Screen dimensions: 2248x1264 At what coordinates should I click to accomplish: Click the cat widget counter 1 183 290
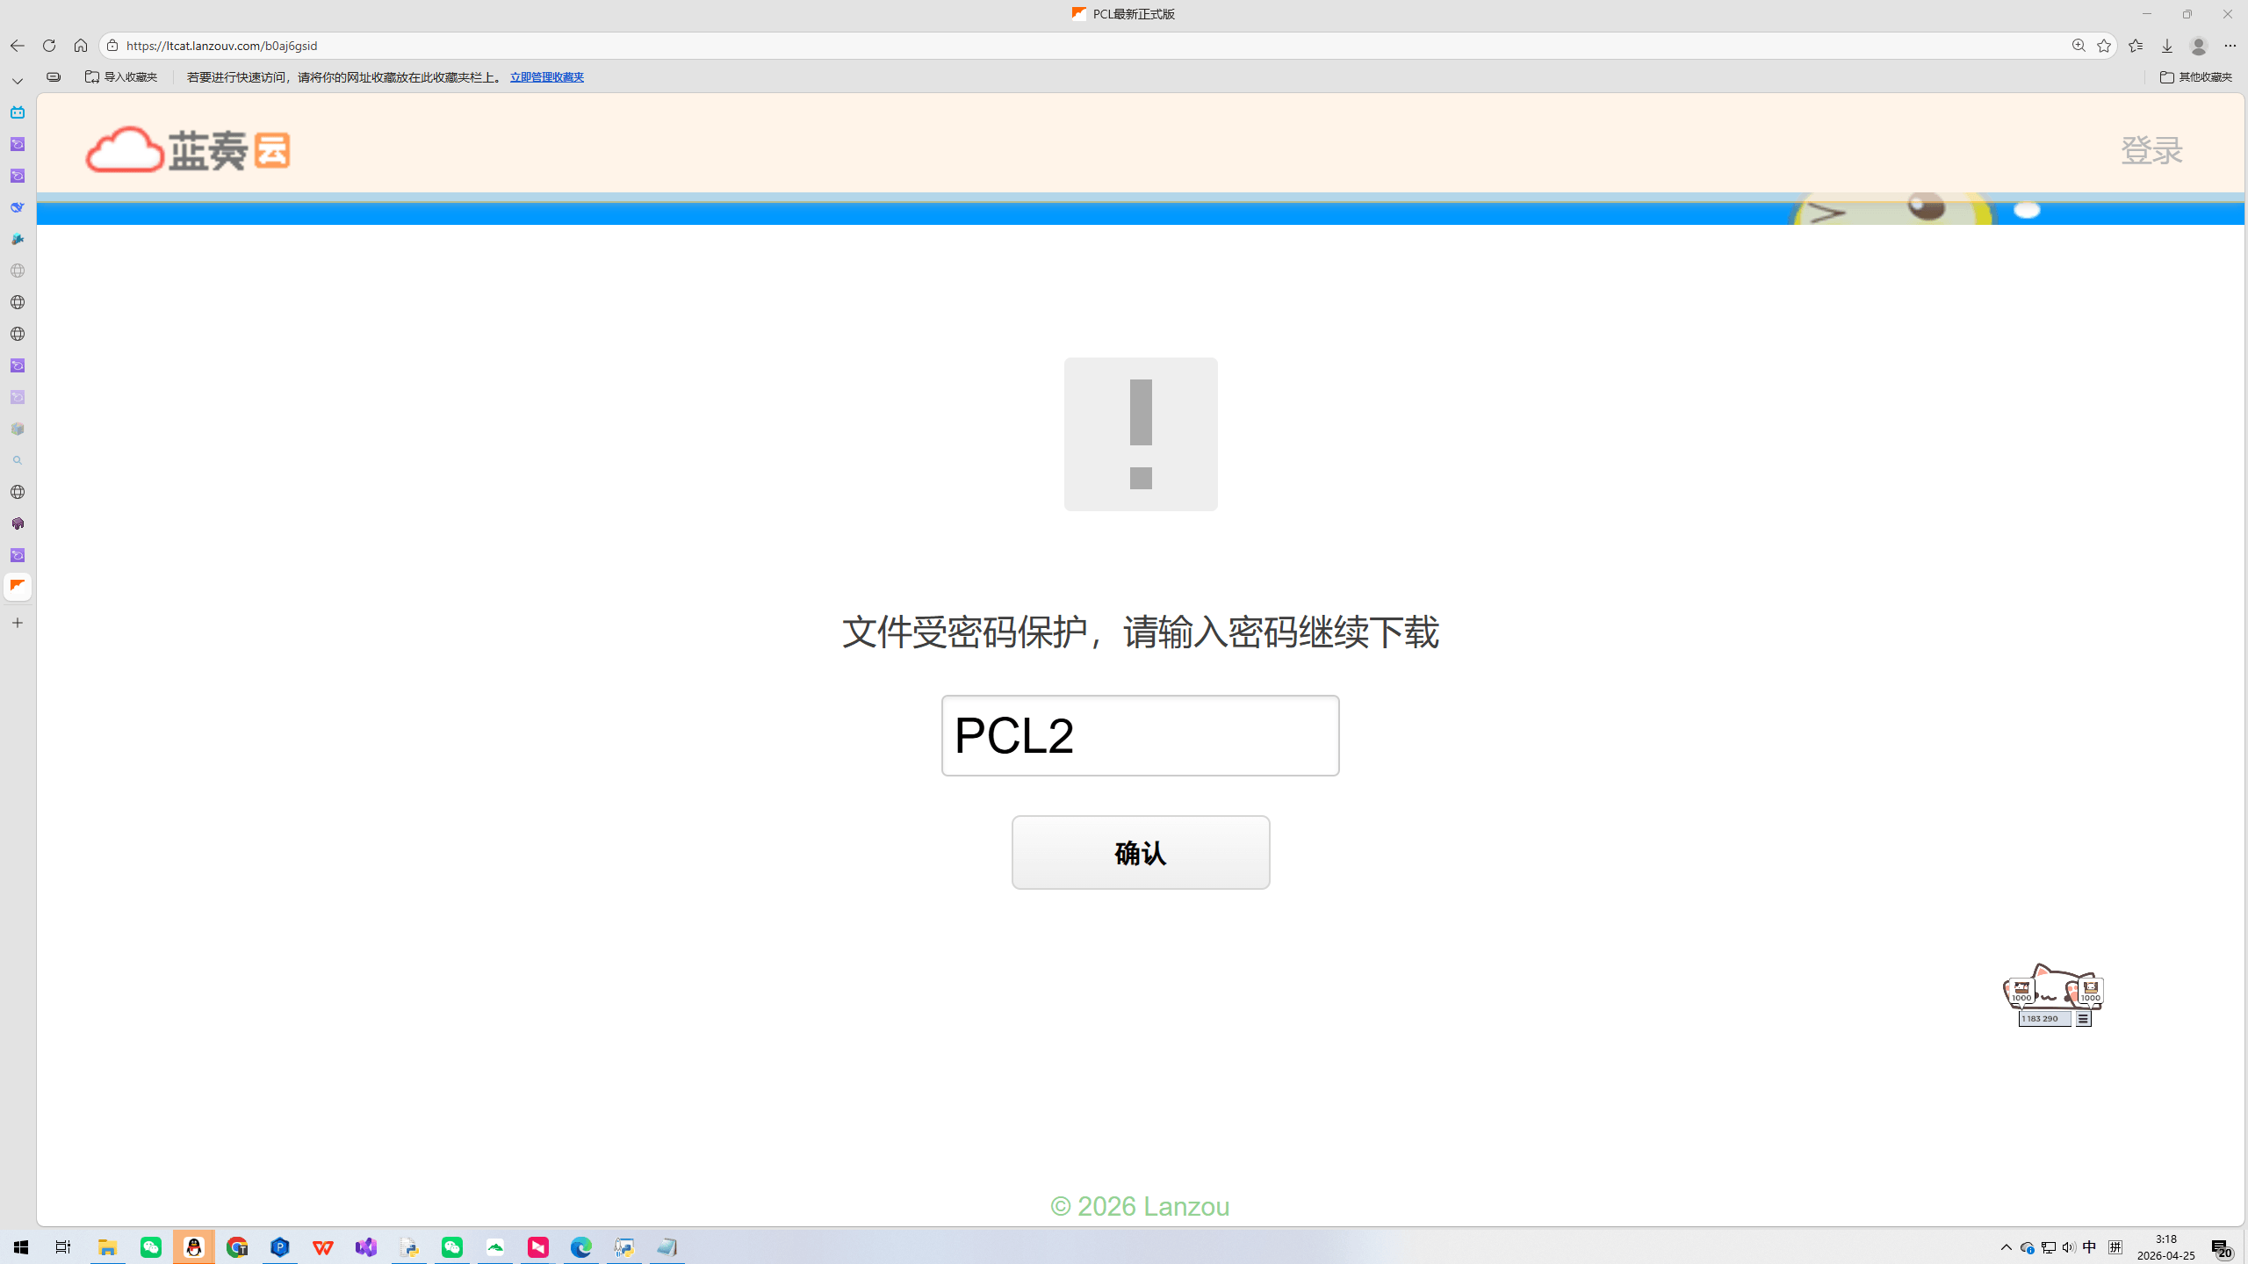point(2044,1019)
